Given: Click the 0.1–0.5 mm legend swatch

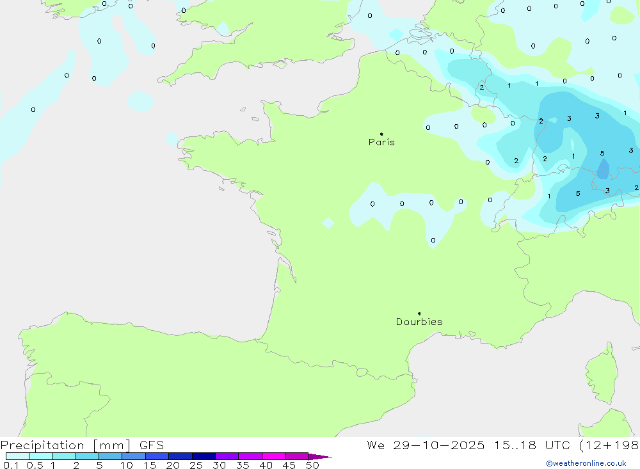Looking at the screenshot, I should point(17,456).
